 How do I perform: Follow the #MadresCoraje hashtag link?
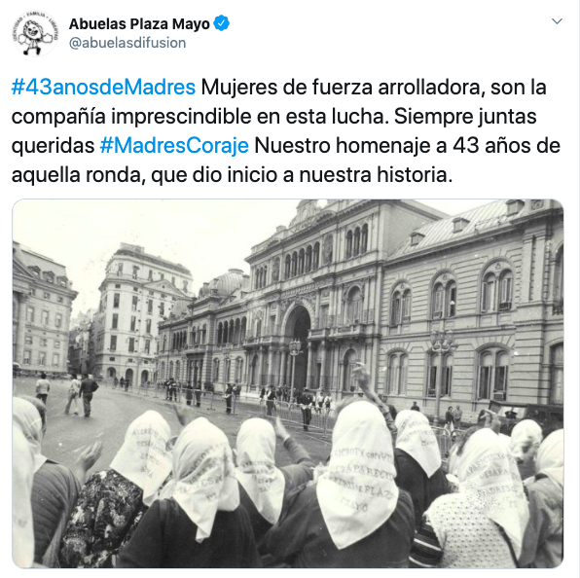coord(174,146)
